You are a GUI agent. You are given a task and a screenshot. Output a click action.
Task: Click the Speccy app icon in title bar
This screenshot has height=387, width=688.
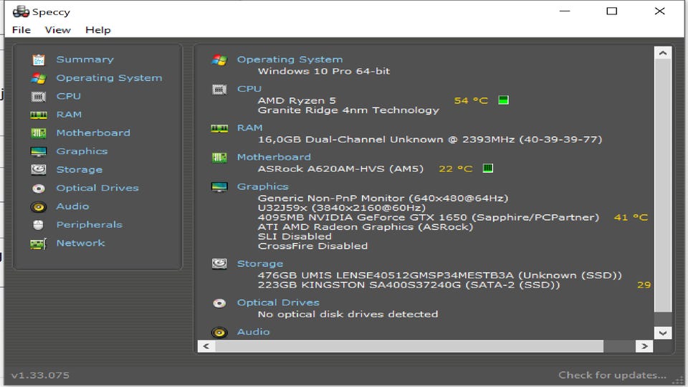coord(21,11)
